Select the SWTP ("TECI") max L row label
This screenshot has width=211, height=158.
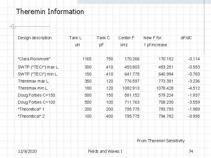[38, 67]
